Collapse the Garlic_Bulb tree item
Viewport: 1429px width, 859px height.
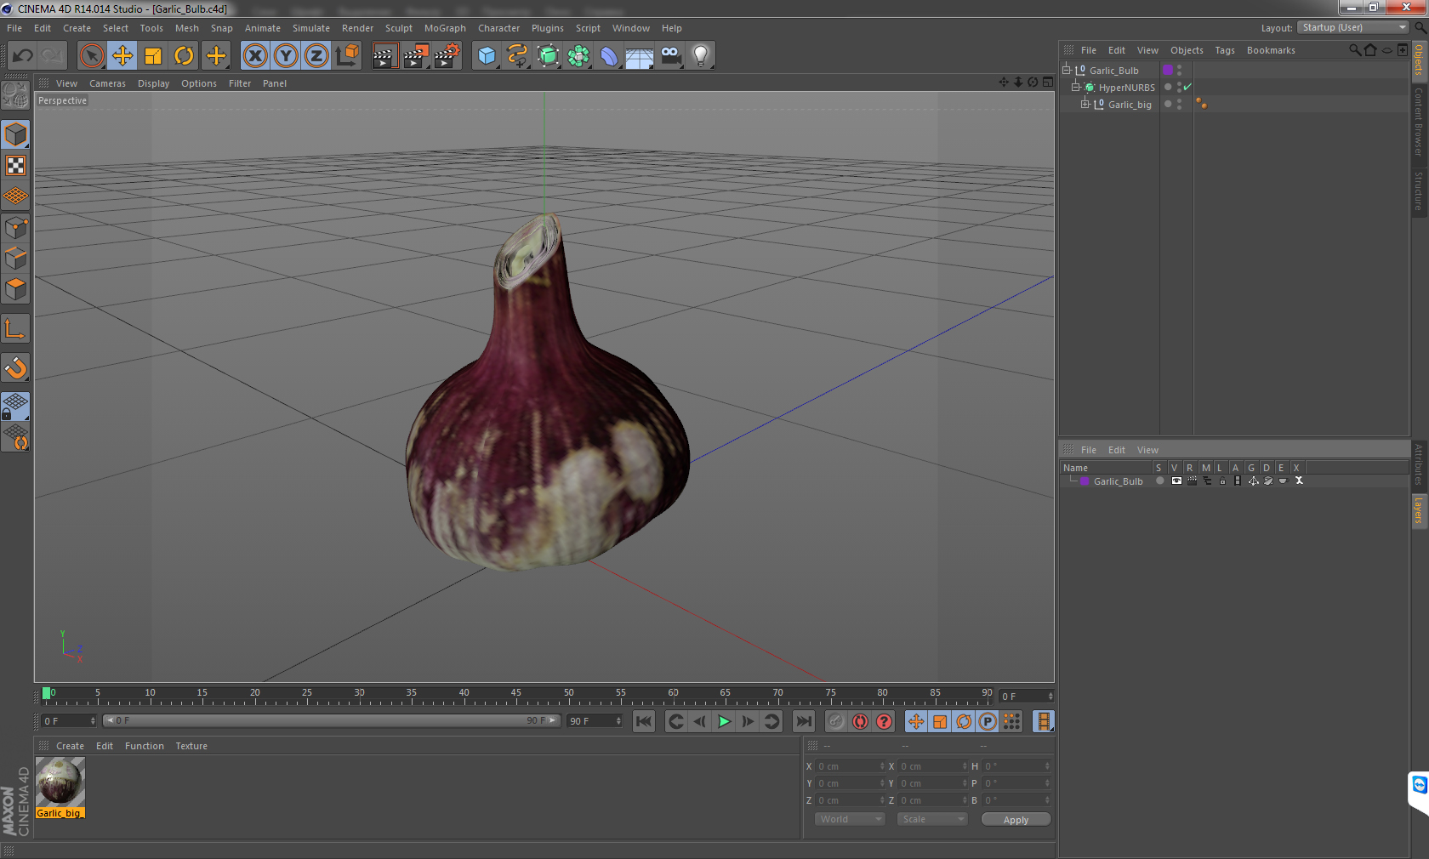1066,70
